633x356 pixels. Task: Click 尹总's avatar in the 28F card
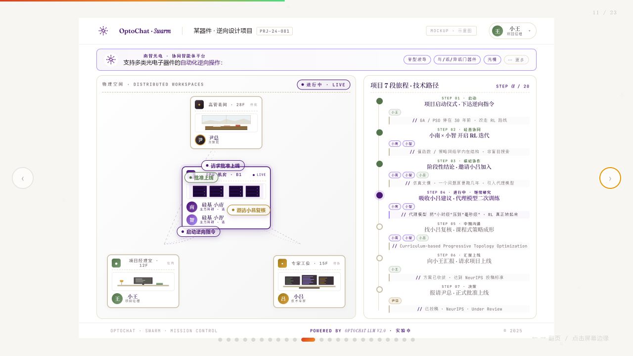tap(200, 140)
